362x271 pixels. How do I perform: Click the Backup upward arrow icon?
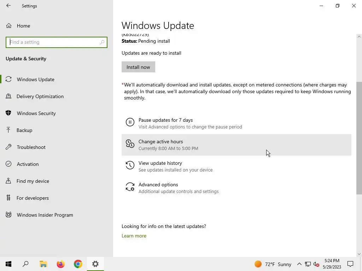(8, 130)
